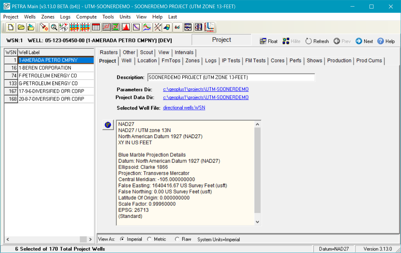401x253 pixels.
Task: Click the New project page icon
Action: click(11, 27)
